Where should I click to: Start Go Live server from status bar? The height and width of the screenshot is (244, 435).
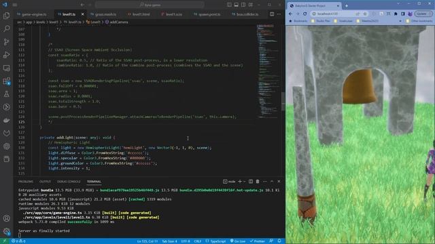click(x=238, y=241)
